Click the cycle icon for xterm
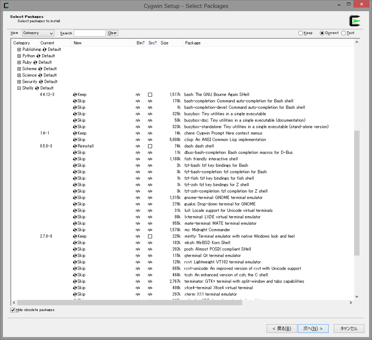 [75, 295]
